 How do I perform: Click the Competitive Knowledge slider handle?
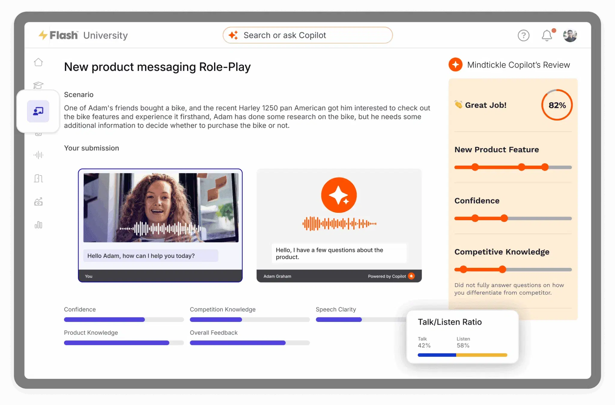(502, 269)
